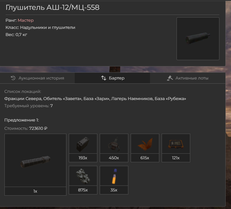Click the Надульники и глушители class text
The height and width of the screenshot is (209, 231).
(x=48, y=27)
